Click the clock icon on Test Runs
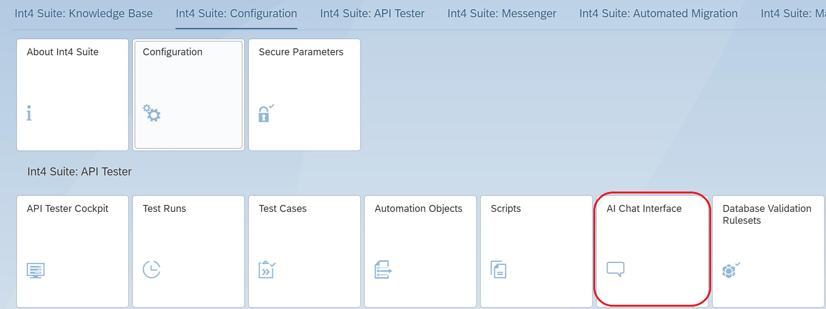 tap(151, 269)
